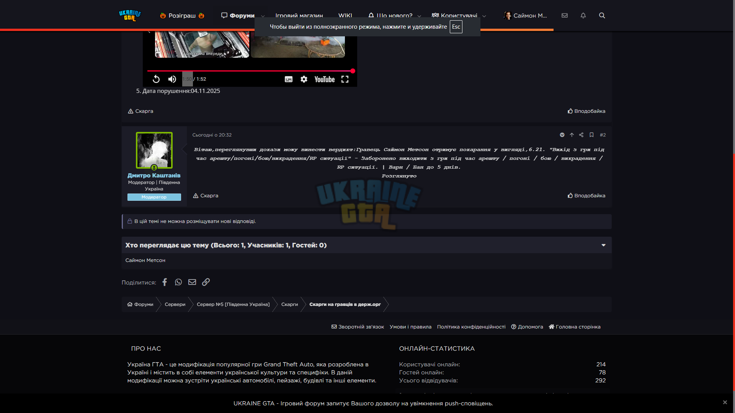Share the thread on WhatsApp

178,282
